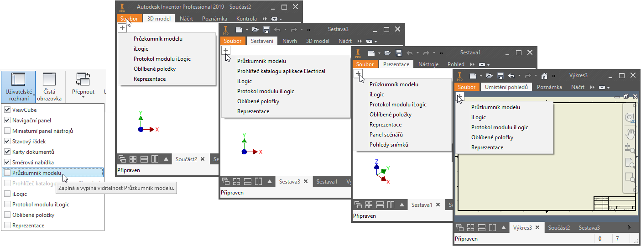Click Home icon in Výkres3 title bar
Viewport: 641px width, 247px height.
pos(544,76)
